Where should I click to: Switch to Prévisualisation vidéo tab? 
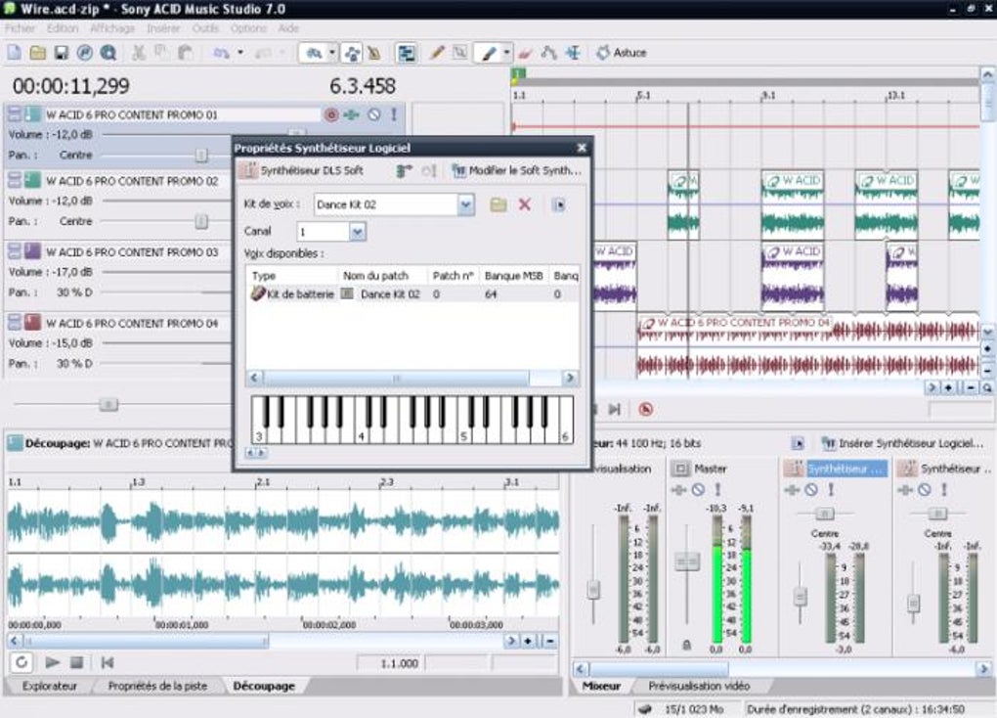pos(698,686)
